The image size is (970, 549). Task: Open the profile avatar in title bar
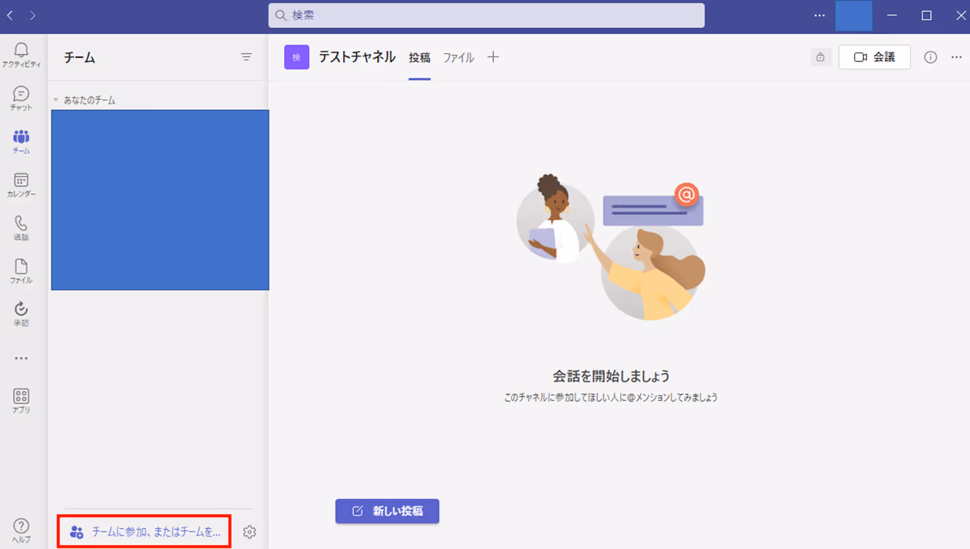point(854,16)
